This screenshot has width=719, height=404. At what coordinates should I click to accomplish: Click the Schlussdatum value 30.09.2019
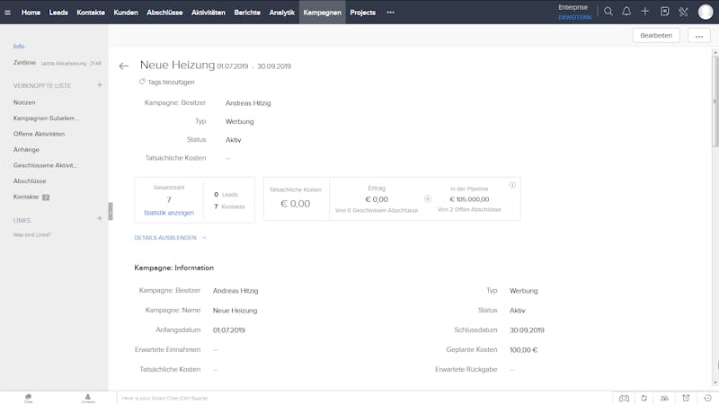pyautogui.click(x=527, y=330)
